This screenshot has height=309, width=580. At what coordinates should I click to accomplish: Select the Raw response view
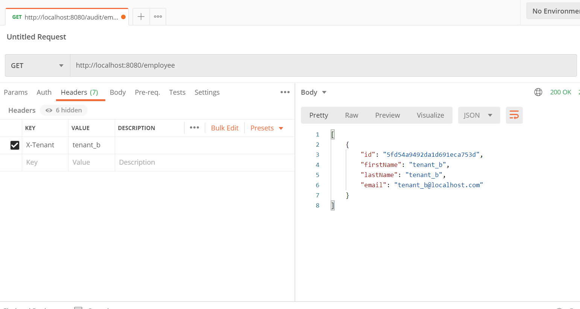click(351, 115)
